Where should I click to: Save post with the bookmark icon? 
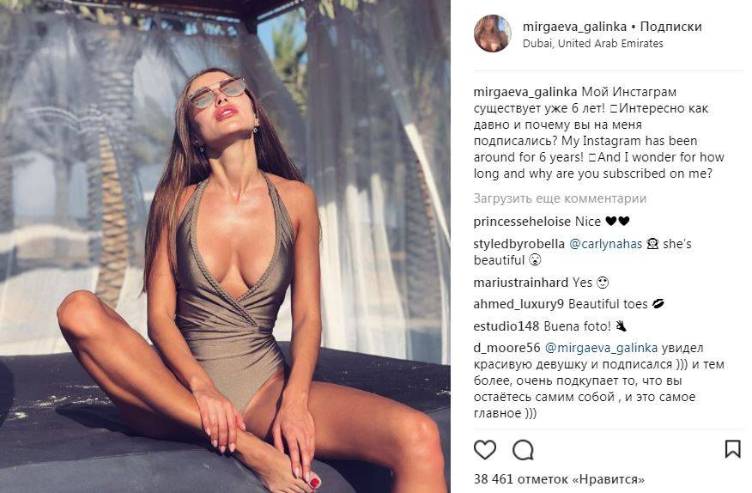tap(732, 449)
